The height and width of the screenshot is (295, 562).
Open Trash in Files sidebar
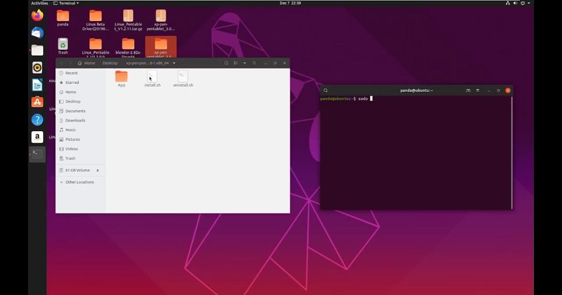(81, 158)
